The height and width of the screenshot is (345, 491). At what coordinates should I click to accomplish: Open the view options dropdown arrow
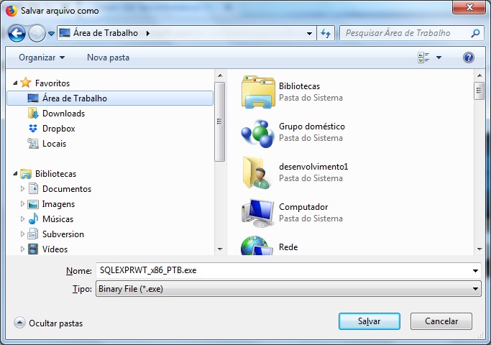[x=439, y=57]
